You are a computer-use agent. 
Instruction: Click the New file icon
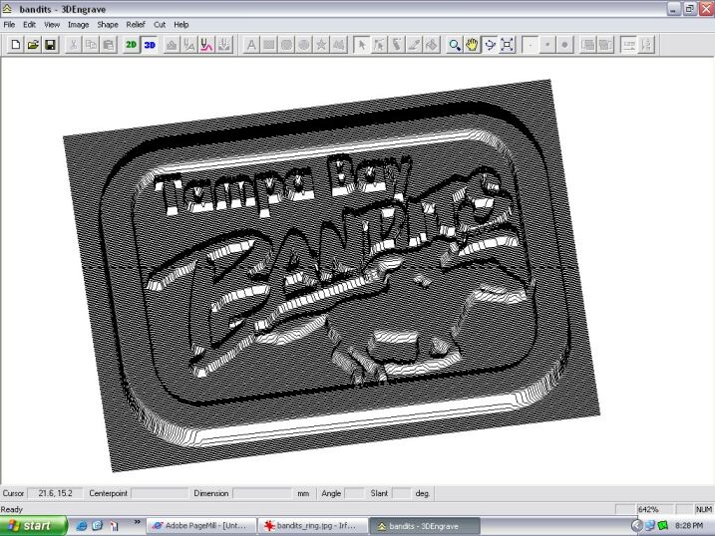pyautogui.click(x=15, y=45)
